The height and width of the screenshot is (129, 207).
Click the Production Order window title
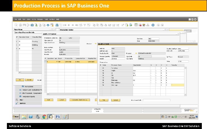click(66, 30)
